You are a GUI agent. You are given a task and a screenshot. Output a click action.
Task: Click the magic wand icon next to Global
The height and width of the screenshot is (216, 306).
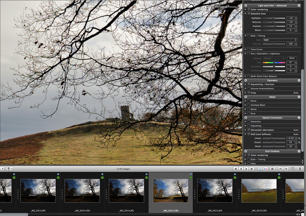[299, 138]
